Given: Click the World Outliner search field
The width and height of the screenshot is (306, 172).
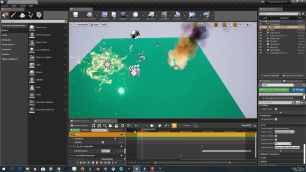Looking at the screenshot, I should 278,14.
